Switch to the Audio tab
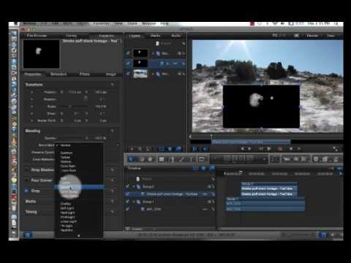 click(x=176, y=36)
